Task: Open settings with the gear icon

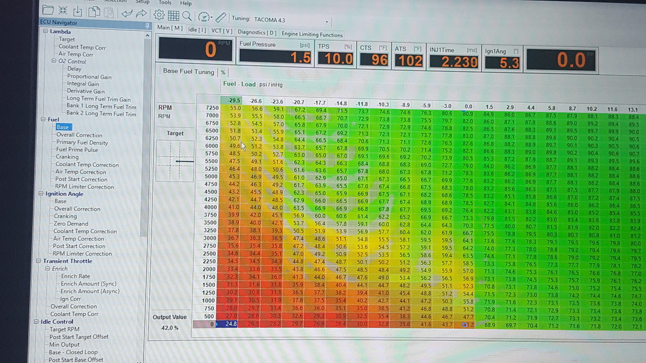Action: pyautogui.click(x=159, y=15)
